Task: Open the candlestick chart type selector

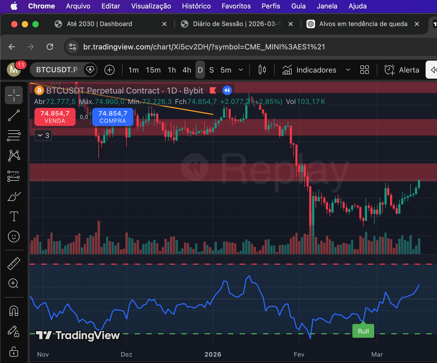Action: [262, 70]
